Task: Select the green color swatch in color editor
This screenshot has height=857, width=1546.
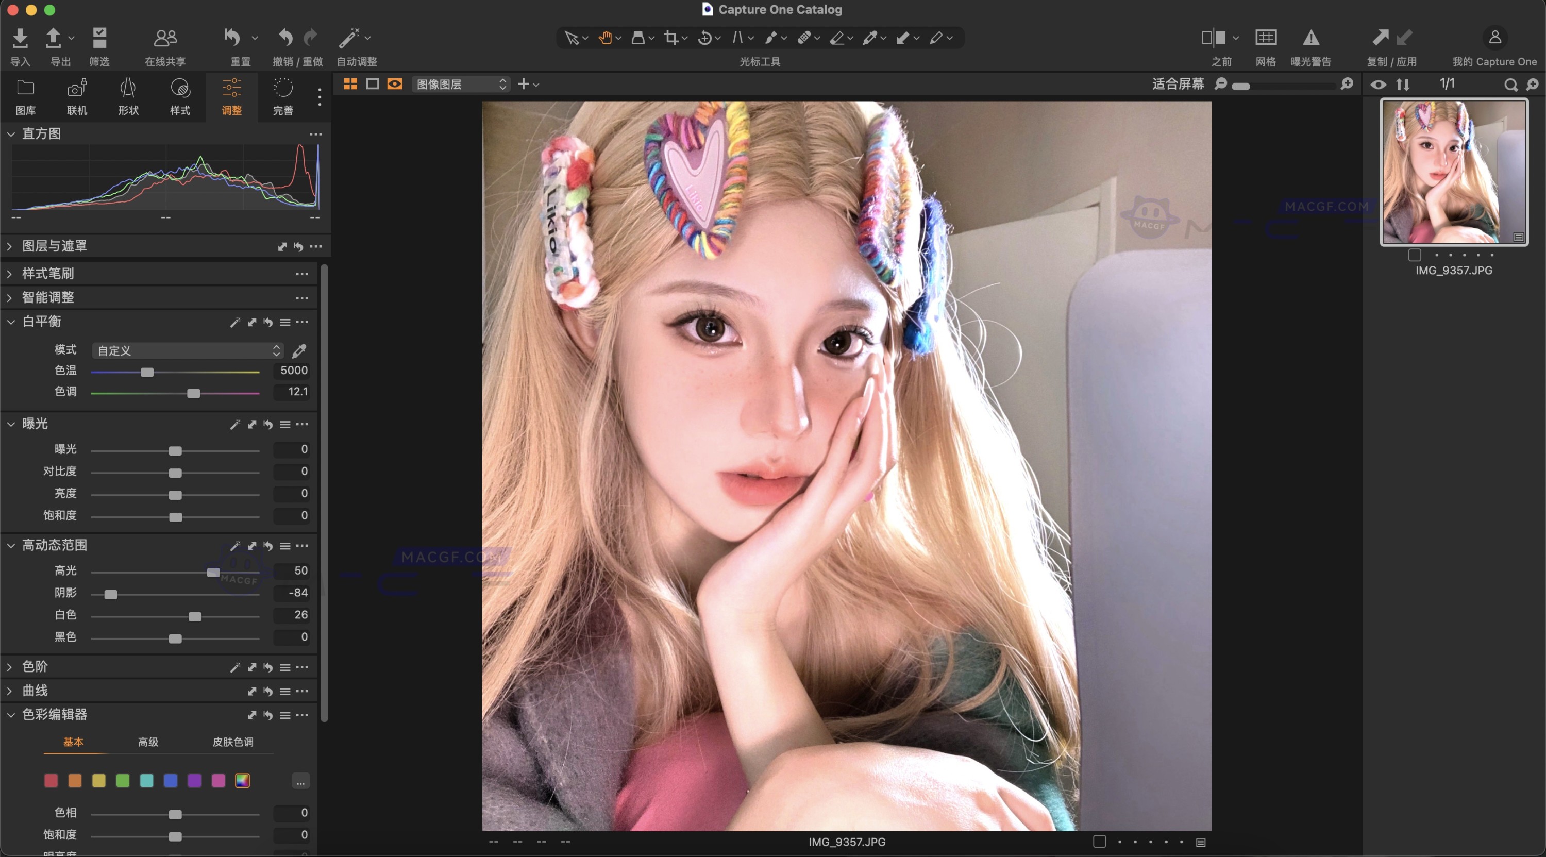Action: (123, 780)
